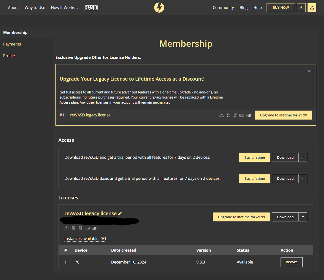Click toggle feature icon under legacy license heading

tap(94, 228)
